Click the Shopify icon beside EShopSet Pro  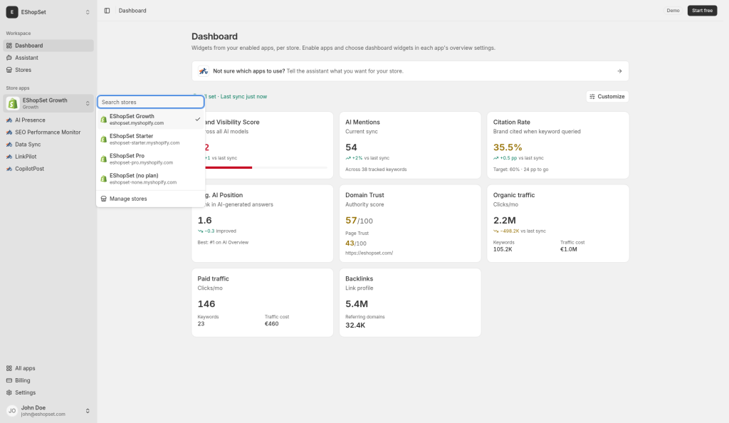point(104,159)
